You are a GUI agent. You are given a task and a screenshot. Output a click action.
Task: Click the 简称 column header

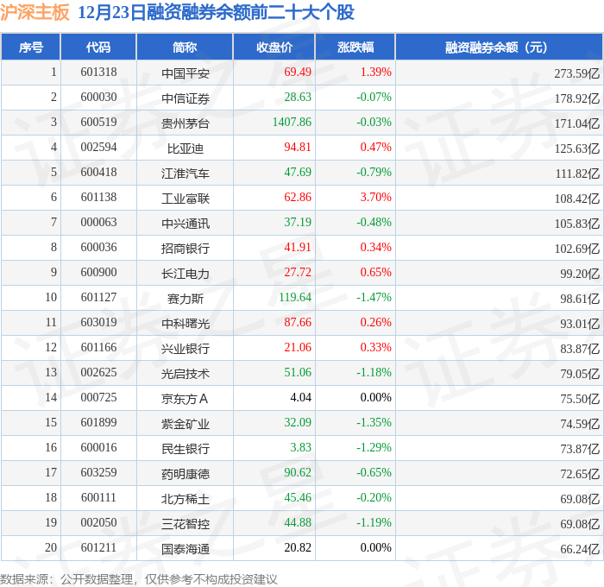tap(185, 47)
